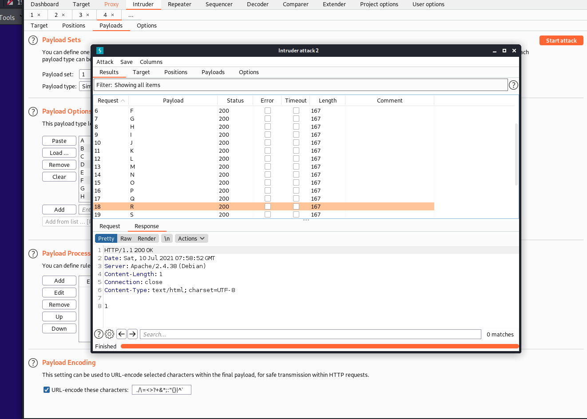The image size is (587, 419).
Task: Toggle Timeout checkbox for payload H row
Action: point(296,126)
